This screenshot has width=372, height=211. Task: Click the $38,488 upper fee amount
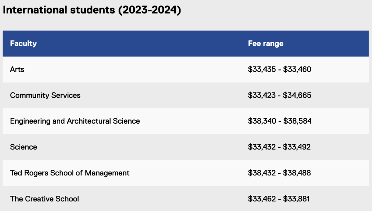297,173
